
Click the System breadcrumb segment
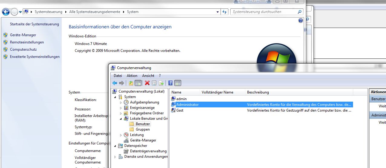[x=133, y=12]
